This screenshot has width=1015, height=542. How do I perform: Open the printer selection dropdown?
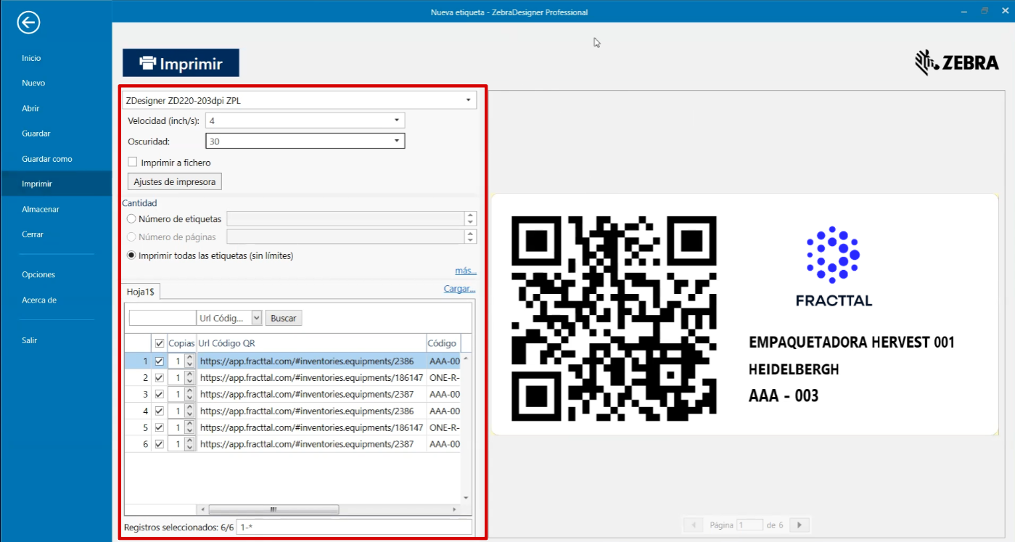pyautogui.click(x=468, y=100)
